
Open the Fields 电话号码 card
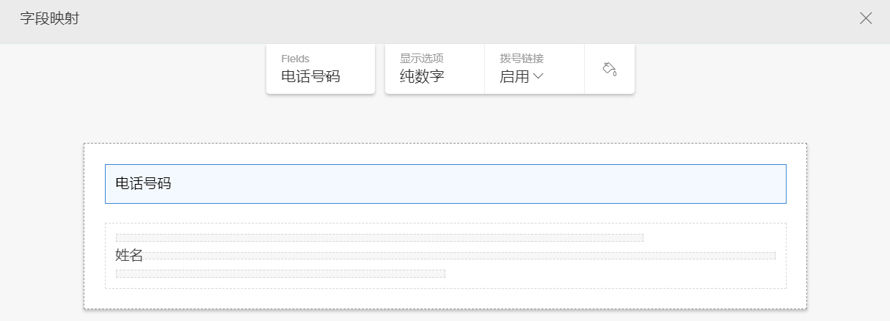coord(321,69)
